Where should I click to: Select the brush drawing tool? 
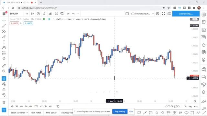4,36
